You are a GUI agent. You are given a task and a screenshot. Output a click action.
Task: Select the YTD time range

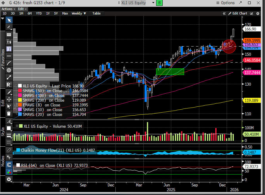coord(39,13)
